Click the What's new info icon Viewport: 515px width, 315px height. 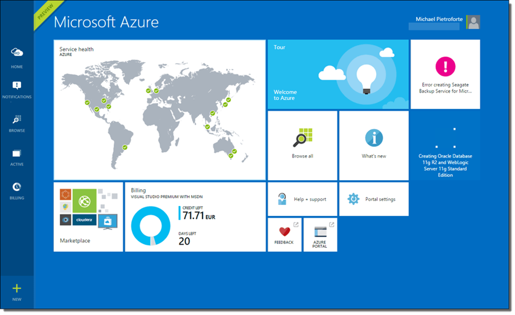coord(374,138)
